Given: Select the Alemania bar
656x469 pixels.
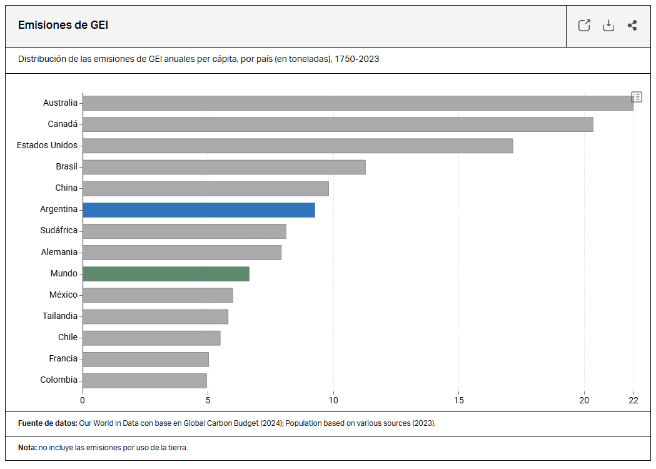Looking at the screenshot, I should (x=182, y=253).
